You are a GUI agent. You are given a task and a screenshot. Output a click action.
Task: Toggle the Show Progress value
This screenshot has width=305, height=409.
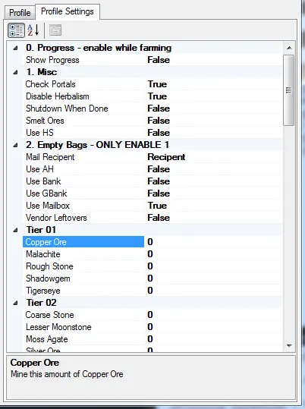[x=213, y=60]
